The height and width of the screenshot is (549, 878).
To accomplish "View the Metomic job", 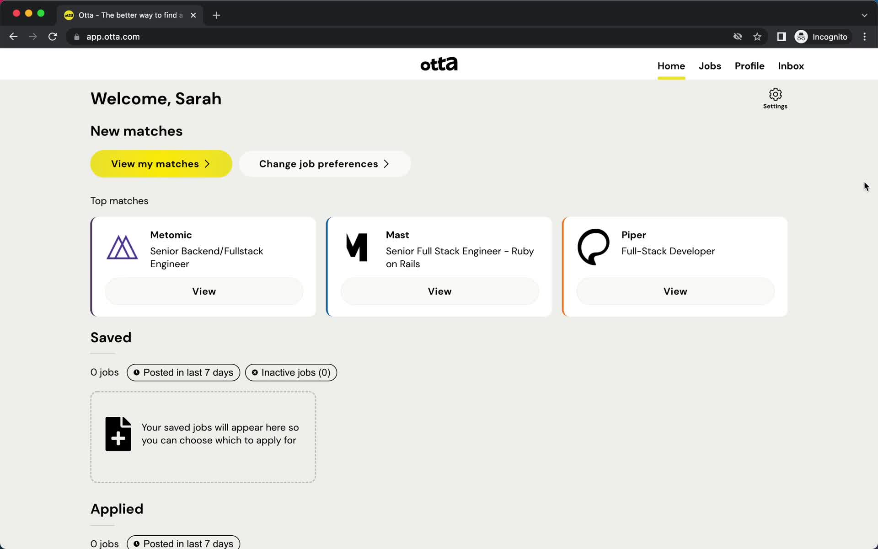I will coord(204,291).
